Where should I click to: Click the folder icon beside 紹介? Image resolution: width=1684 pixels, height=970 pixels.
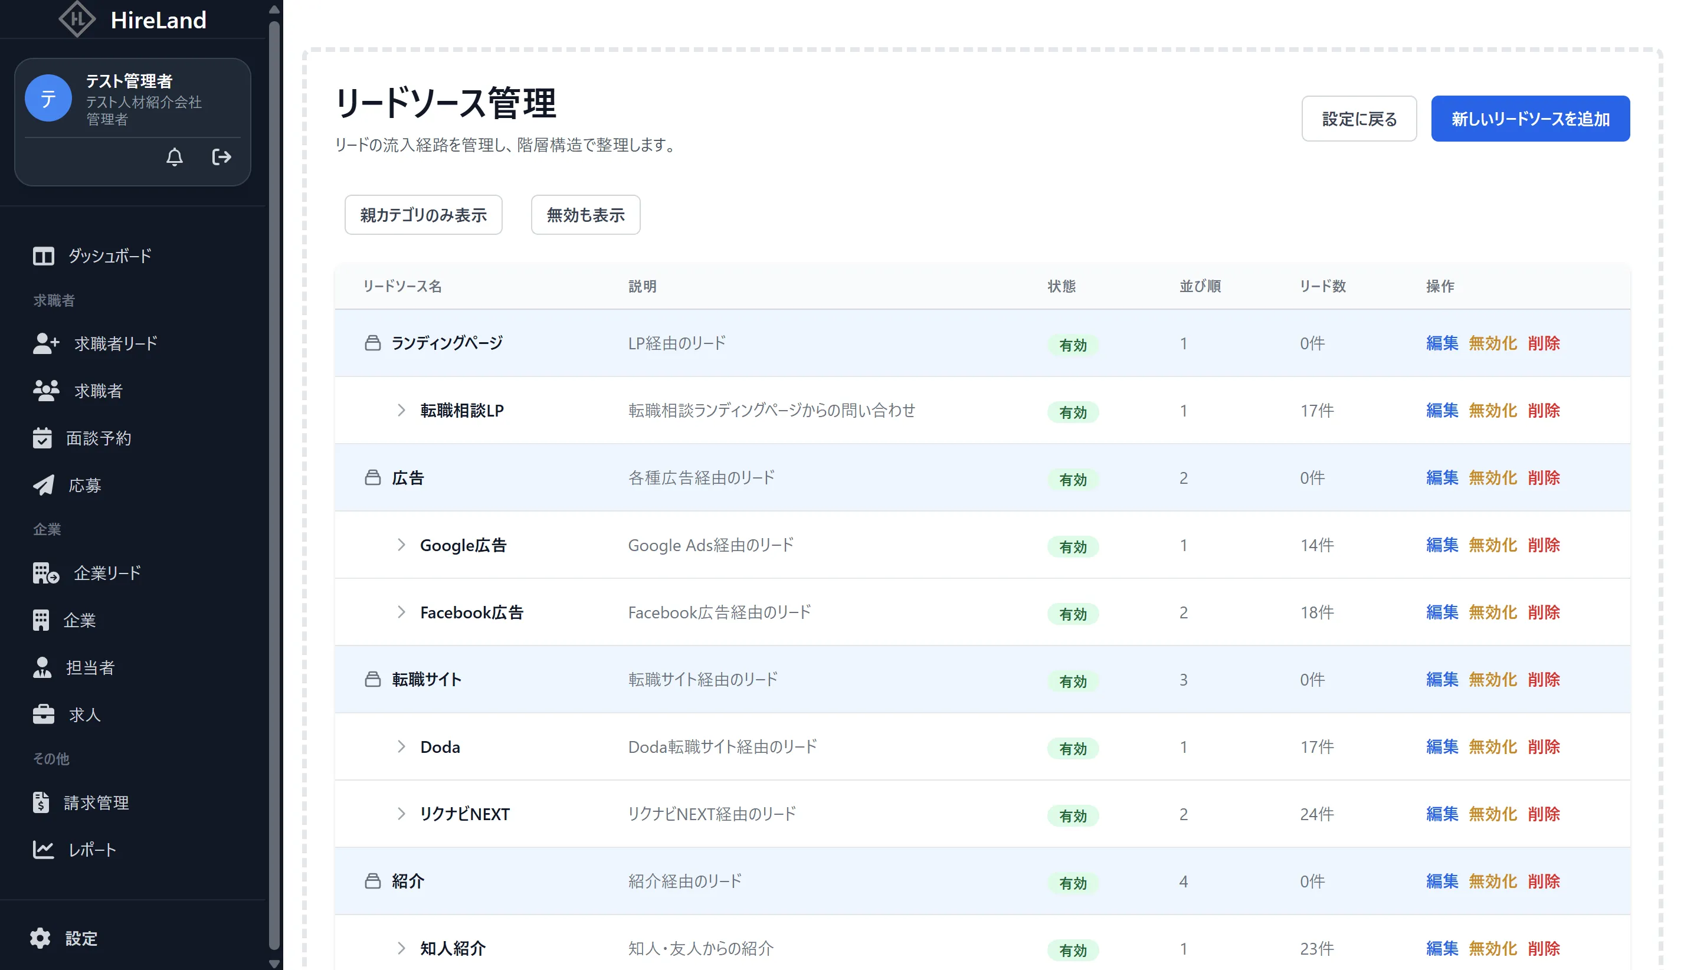tap(372, 881)
